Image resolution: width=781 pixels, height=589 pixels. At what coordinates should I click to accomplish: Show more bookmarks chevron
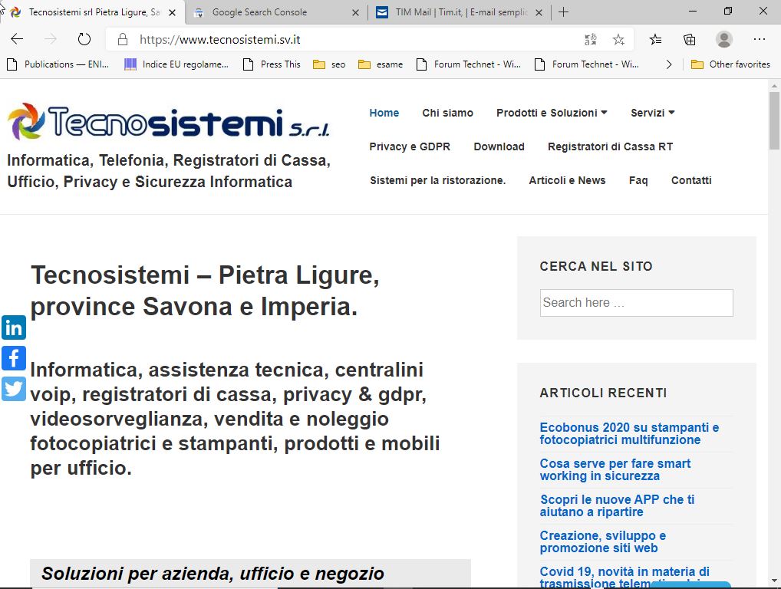(x=669, y=64)
